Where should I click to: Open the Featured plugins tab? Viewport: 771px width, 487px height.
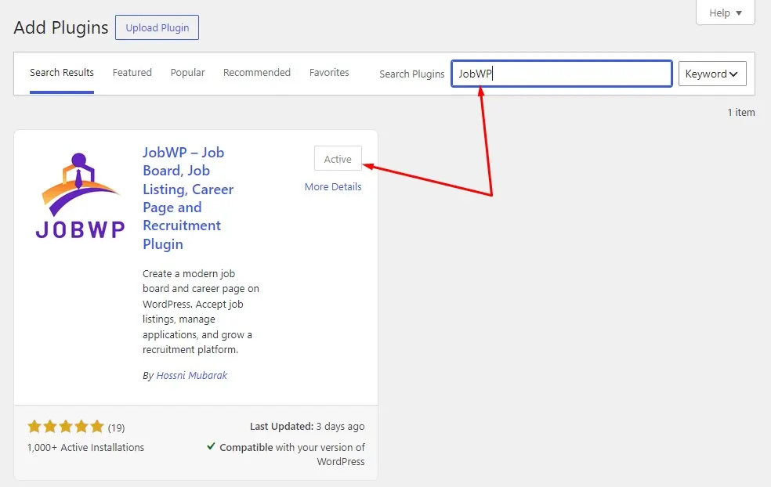[x=132, y=73]
